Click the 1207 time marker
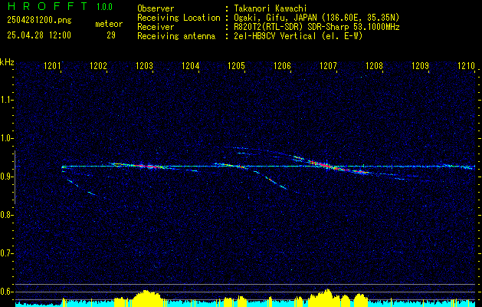The image size is (482, 307). (328, 65)
